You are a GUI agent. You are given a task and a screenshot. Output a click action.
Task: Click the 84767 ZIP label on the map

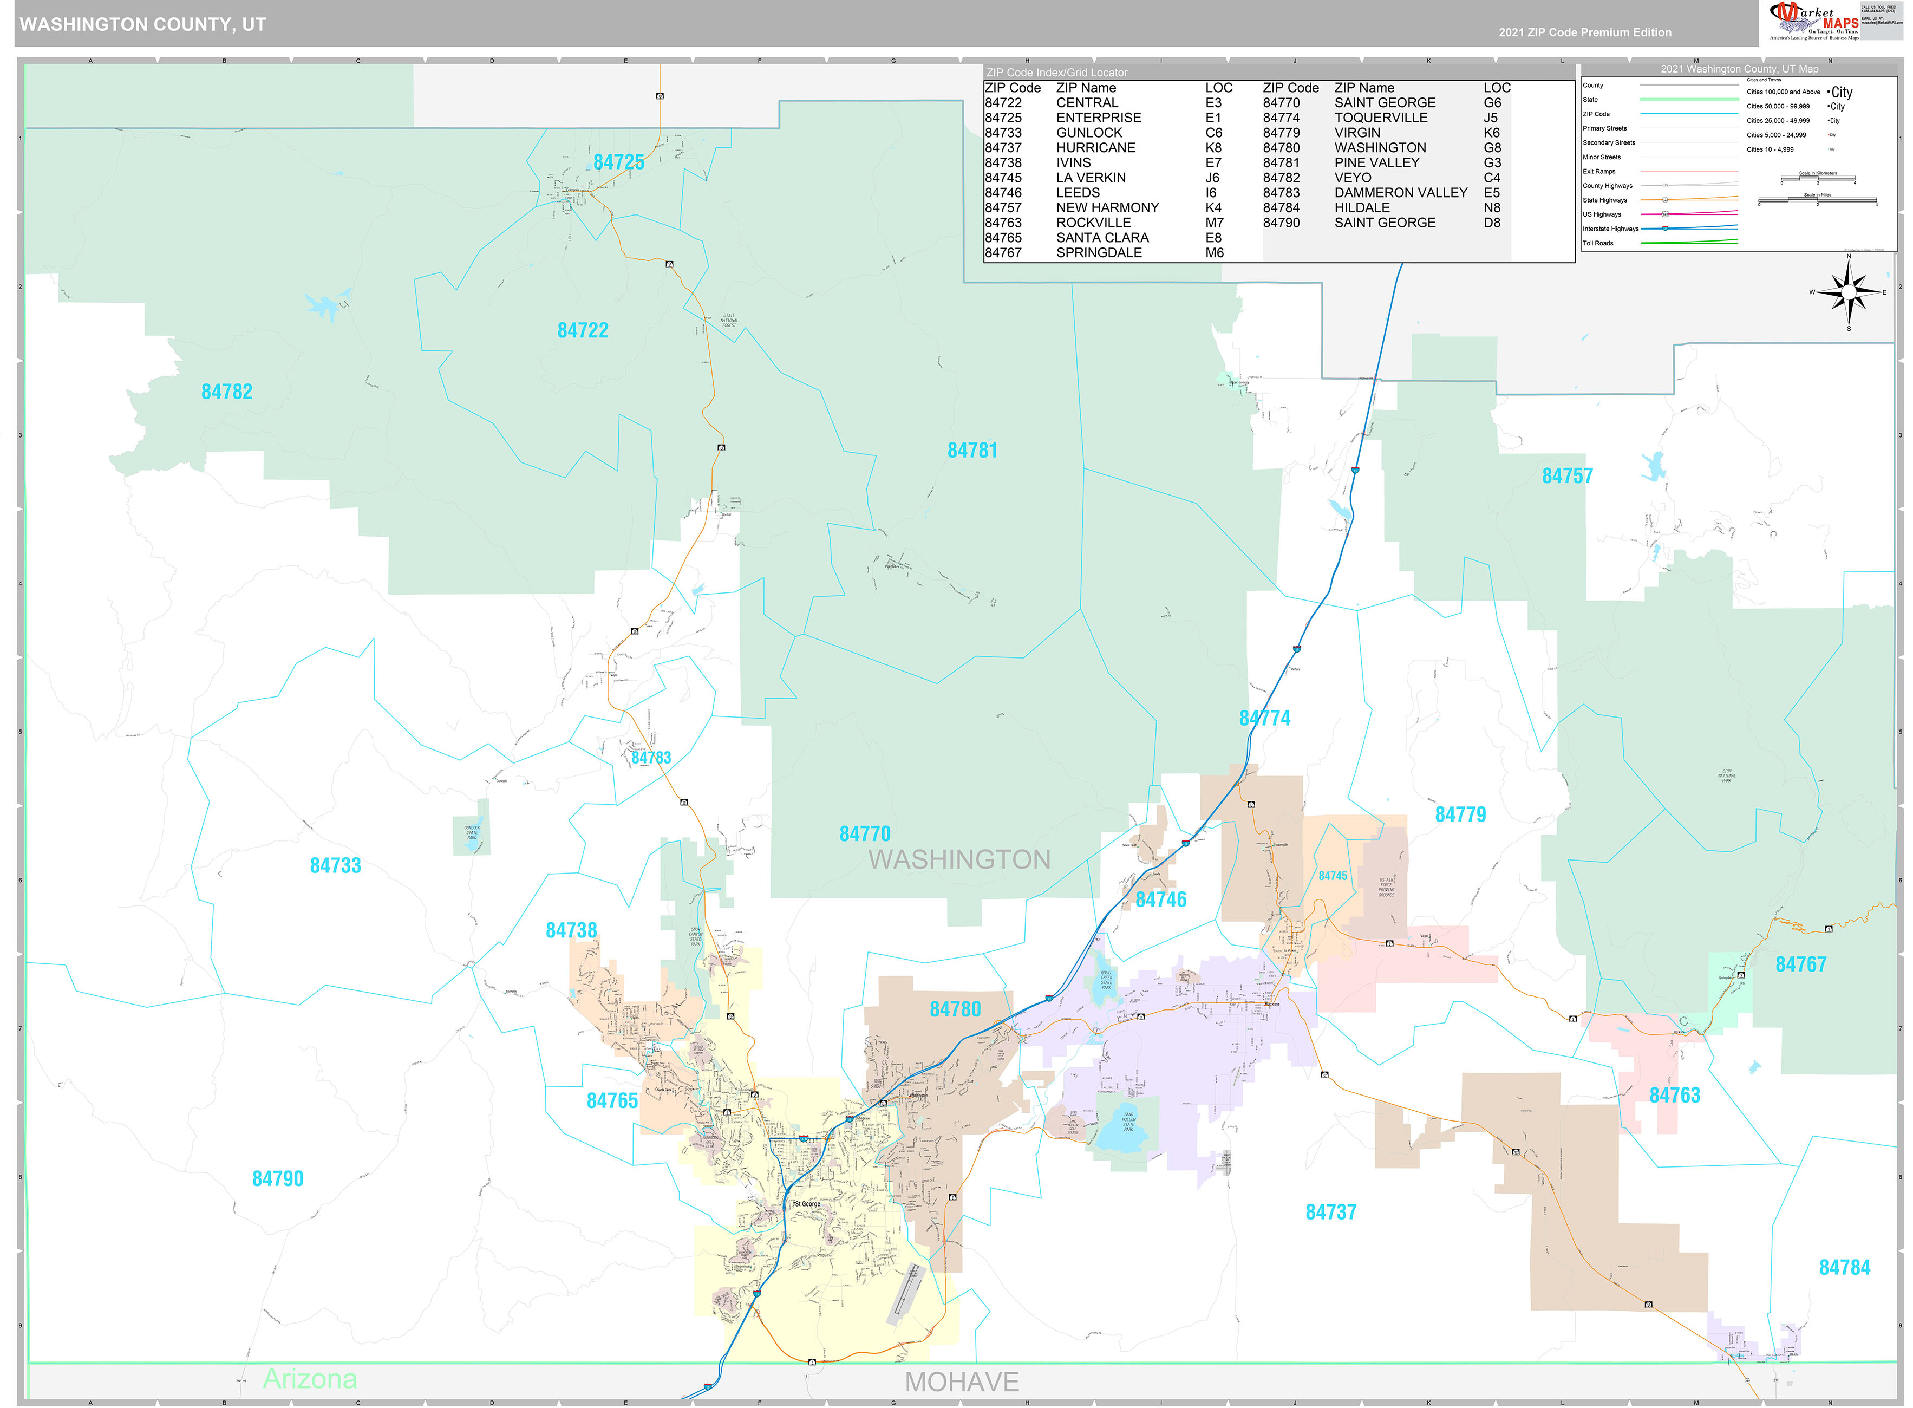pyautogui.click(x=1800, y=964)
